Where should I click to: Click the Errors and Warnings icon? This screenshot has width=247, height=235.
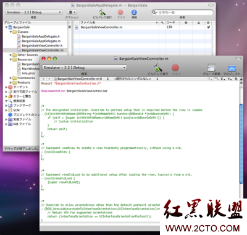(x=10, y=96)
